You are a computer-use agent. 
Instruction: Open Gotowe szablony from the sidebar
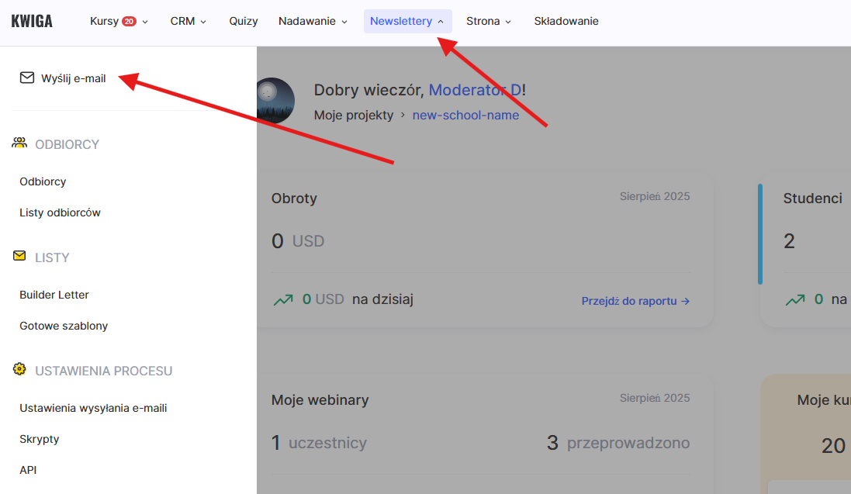(x=64, y=326)
